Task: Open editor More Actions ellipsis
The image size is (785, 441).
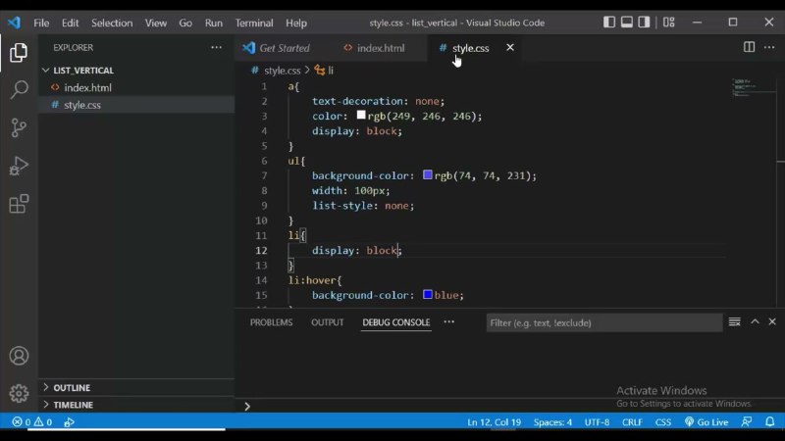Action: pos(769,47)
